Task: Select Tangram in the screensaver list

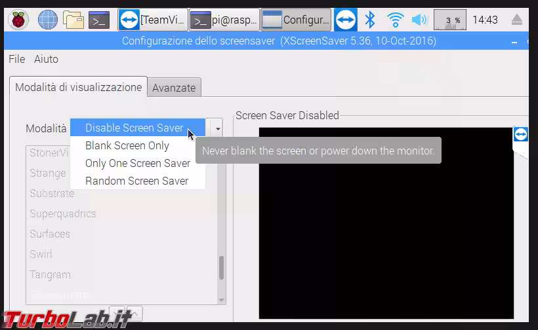Action: [50, 275]
